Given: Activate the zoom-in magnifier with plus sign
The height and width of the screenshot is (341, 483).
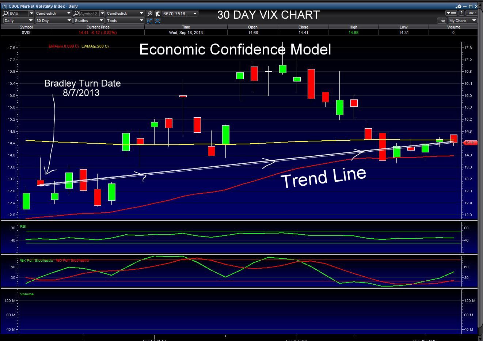Looking at the screenshot, I should click(150, 14).
